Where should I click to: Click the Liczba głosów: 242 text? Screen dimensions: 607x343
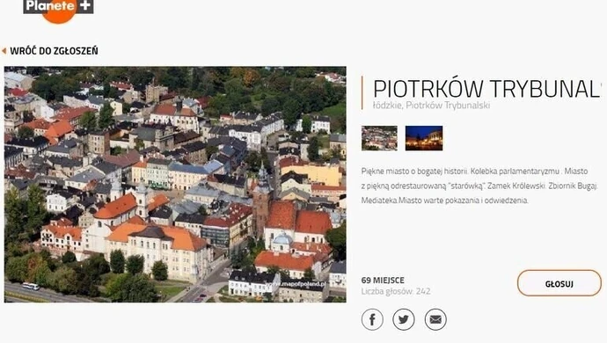[396, 291]
